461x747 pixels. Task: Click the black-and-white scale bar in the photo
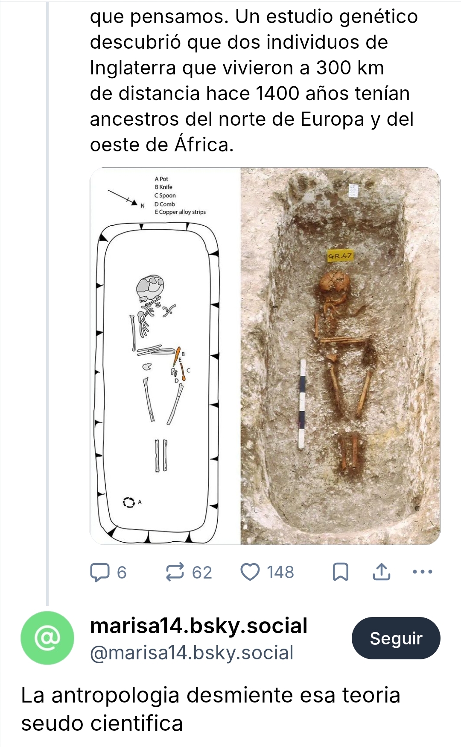coord(302,404)
